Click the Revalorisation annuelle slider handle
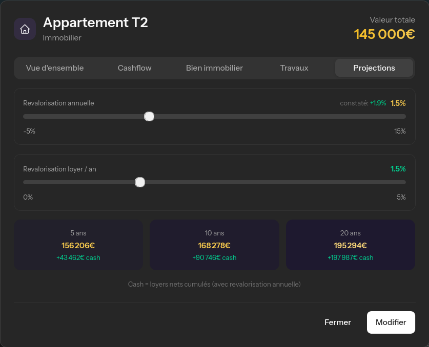 (149, 116)
